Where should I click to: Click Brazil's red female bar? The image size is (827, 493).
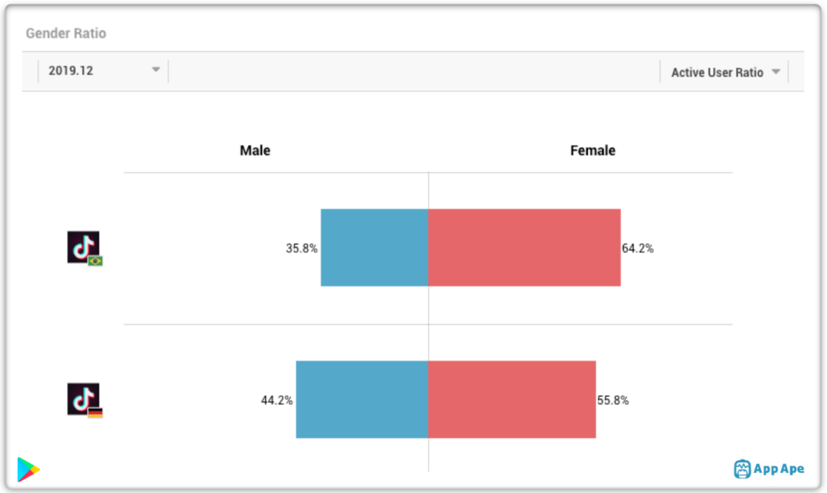(525, 247)
